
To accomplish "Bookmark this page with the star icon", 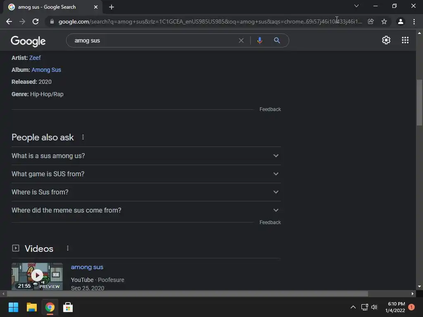I will [x=384, y=21].
